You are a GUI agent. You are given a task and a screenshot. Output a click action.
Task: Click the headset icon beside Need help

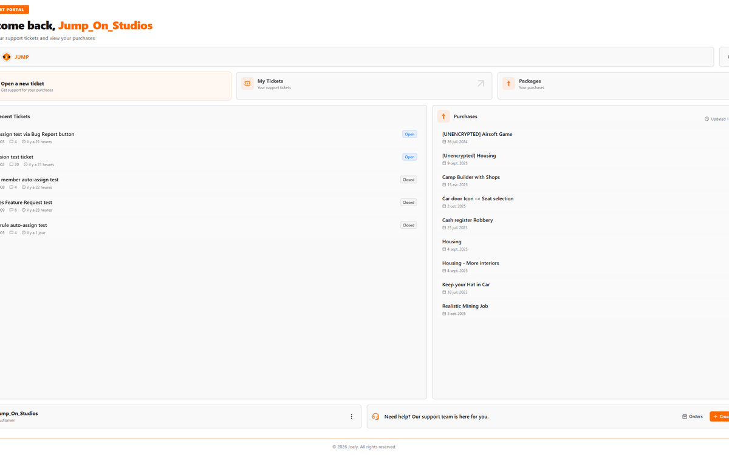tap(375, 417)
